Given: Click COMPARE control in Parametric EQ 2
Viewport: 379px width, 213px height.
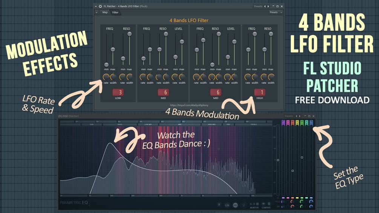Looking at the screenshot, I should [266, 205].
